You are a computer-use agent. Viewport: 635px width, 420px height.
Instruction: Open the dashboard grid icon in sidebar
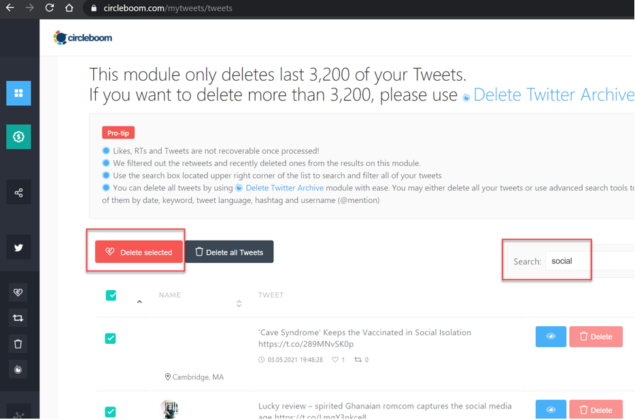click(18, 93)
